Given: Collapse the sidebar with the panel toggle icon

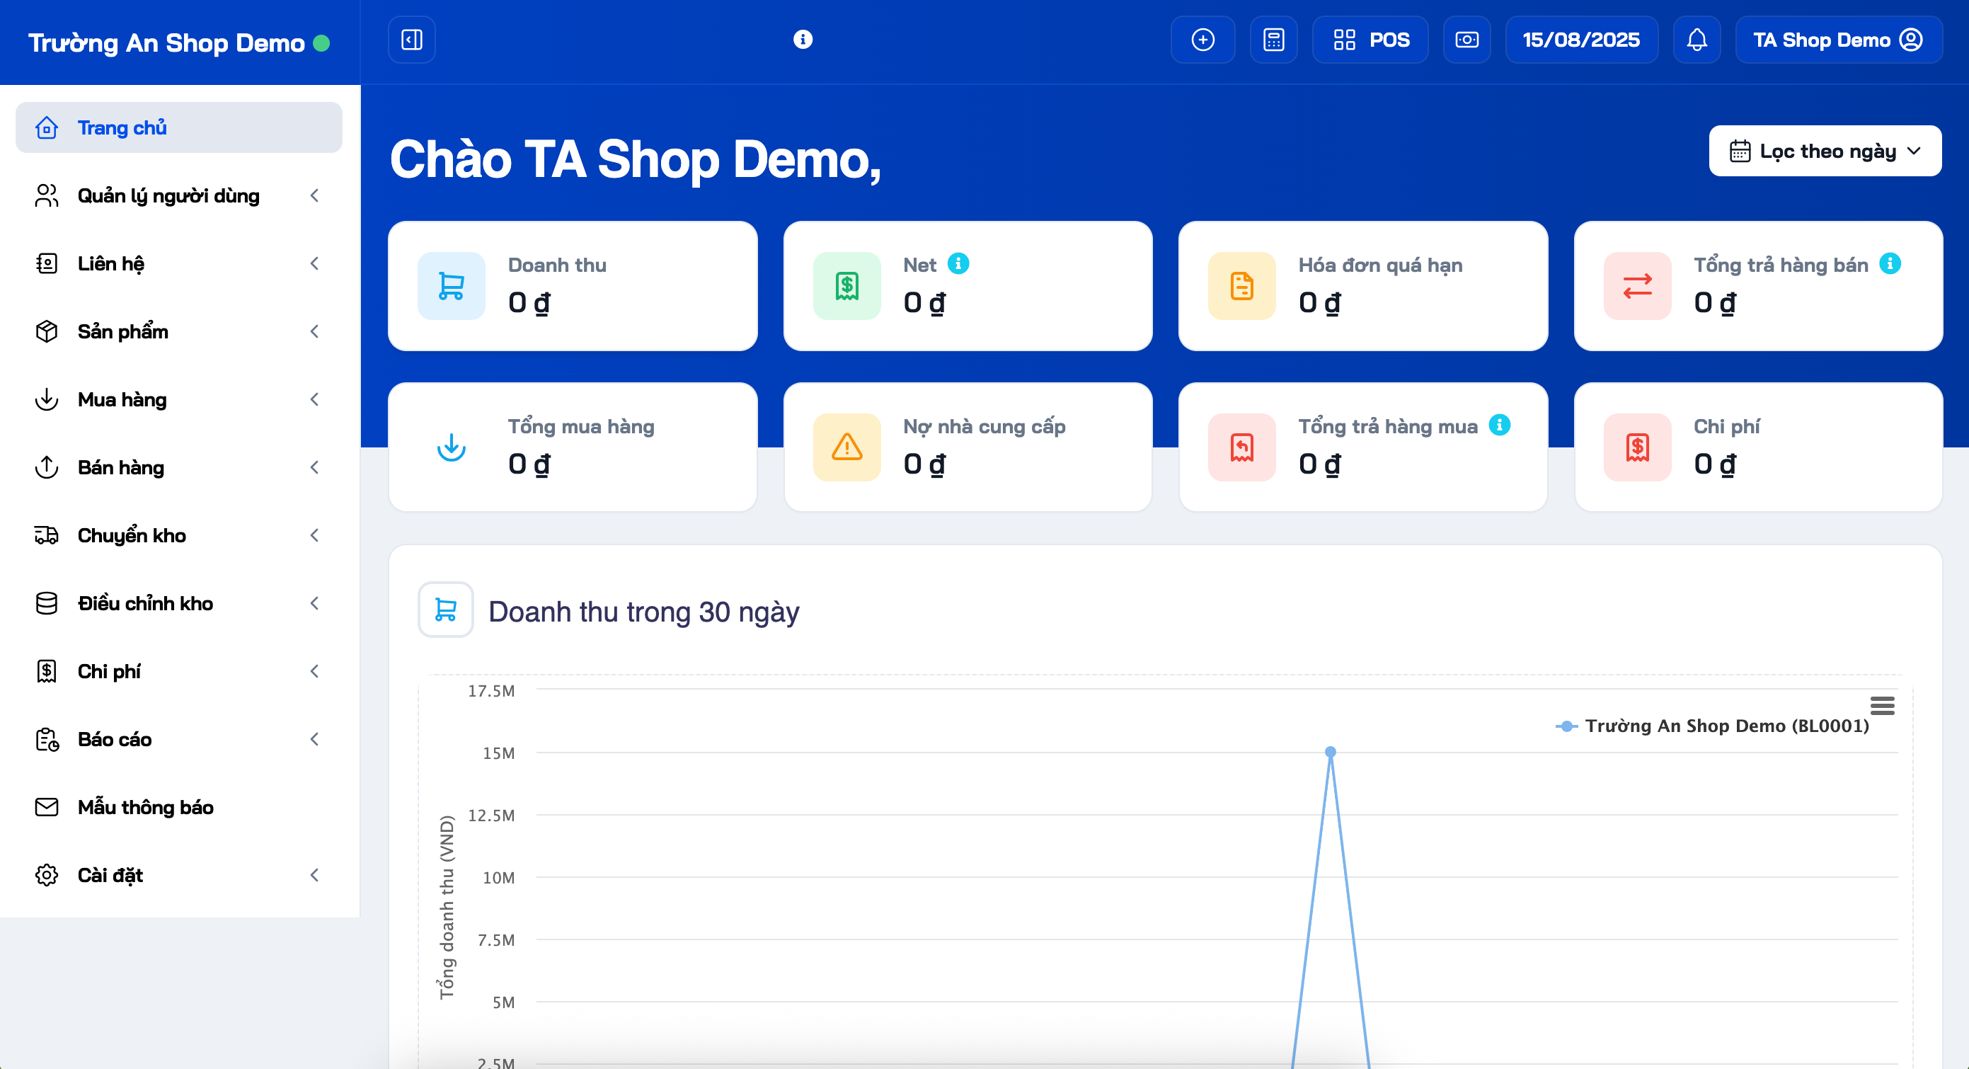Looking at the screenshot, I should (x=411, y=40).
